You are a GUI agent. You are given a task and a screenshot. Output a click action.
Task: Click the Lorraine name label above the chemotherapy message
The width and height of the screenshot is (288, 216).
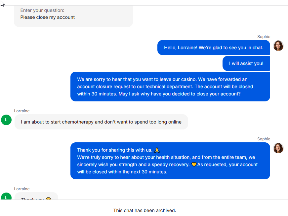coord(22,111)
